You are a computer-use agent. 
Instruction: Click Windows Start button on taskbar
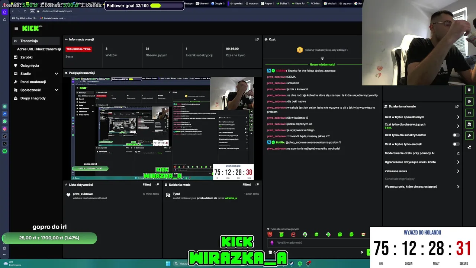click(x=168, y=264)
